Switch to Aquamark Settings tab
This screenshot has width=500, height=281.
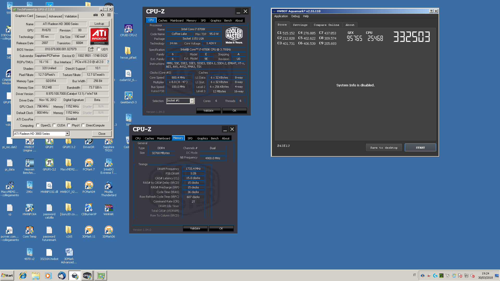point(300,25)
